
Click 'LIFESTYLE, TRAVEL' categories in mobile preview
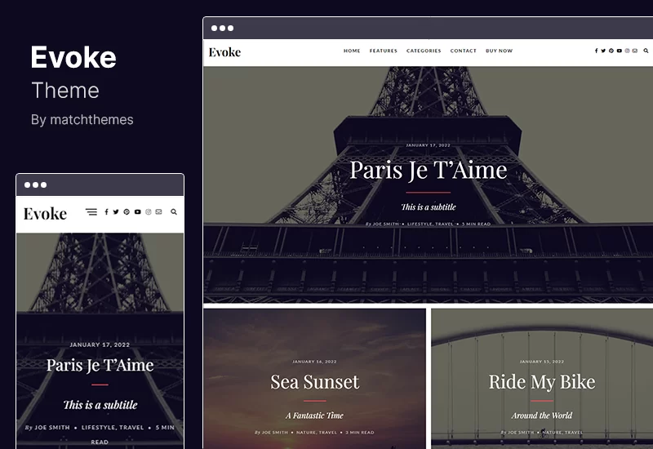click(113, 427)
